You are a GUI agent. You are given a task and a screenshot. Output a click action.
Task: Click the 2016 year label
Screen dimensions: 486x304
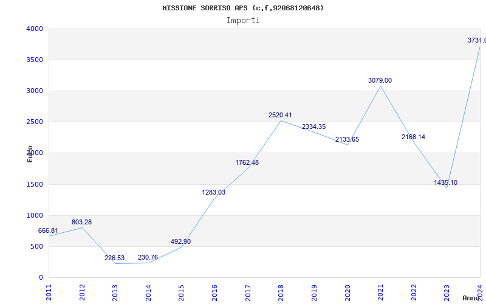(x=215, y=292)
